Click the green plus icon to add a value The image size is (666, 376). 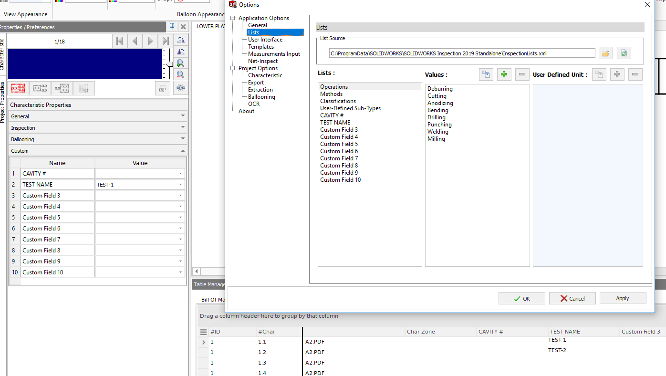[504, 74]
